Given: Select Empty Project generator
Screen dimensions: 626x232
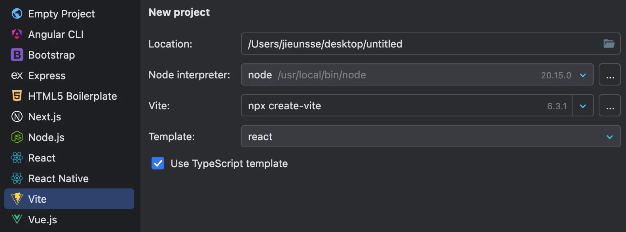Looking at the screenshot, I should tap(69, 14).
